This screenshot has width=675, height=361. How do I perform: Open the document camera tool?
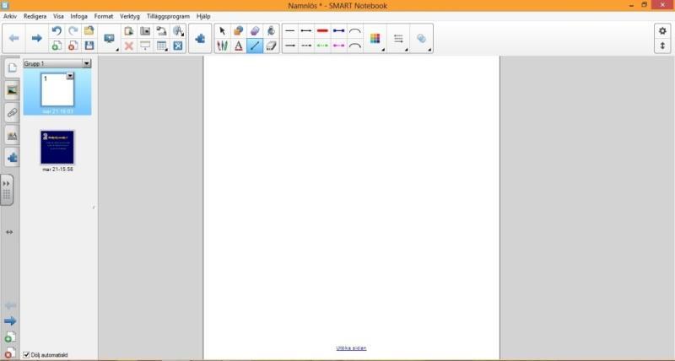[x=161, y=31]
